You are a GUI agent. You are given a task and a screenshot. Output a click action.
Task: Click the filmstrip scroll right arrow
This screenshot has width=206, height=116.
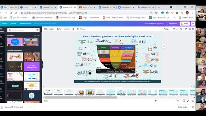pyautogui.click(x=194, y=97)
